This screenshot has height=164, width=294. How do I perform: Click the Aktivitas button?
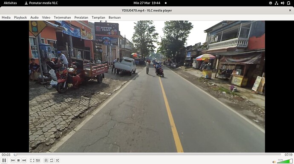click(x=10, y=3)
